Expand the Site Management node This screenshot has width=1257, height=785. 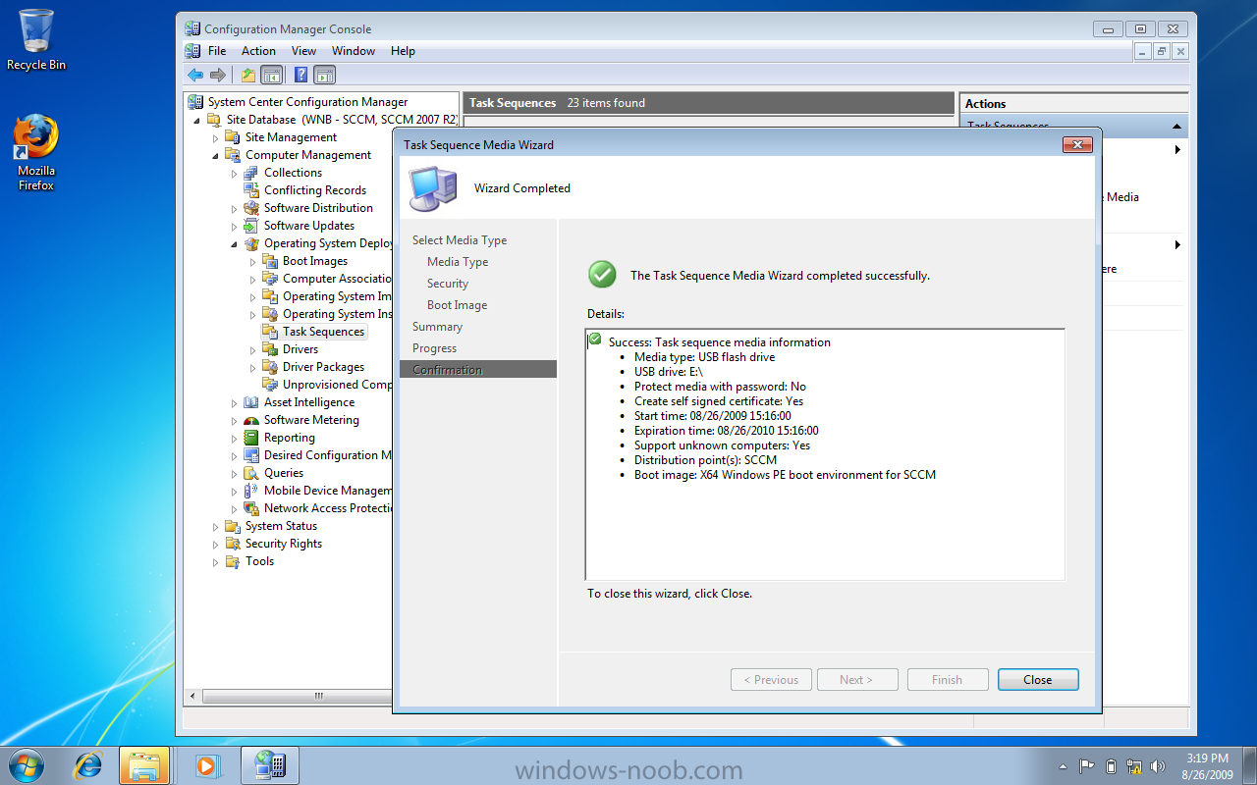[215, 138]
